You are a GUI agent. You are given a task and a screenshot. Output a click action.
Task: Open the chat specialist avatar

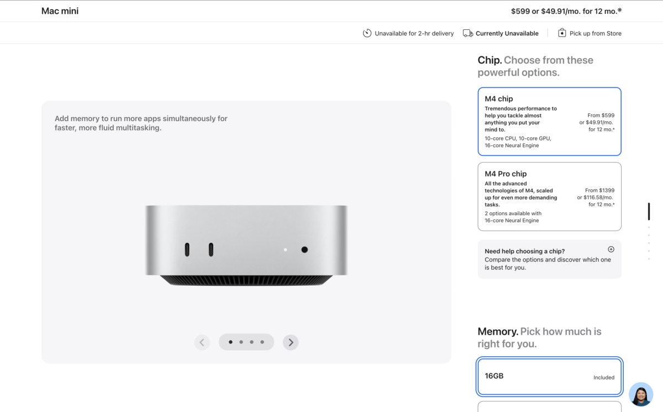641,394
